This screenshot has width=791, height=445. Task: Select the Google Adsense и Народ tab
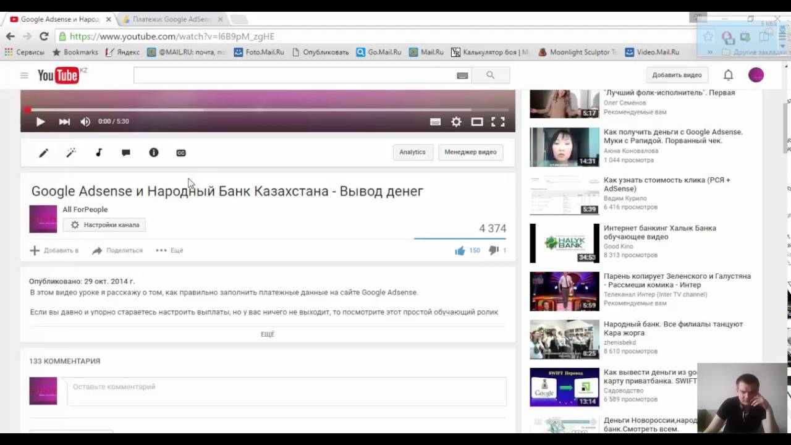click(x=59, y=19)
